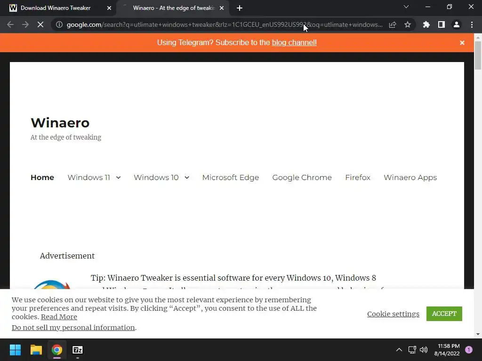This screenshot has height=361, width=482.
Task: Open the network status tray icon
Action: [412, 350]
